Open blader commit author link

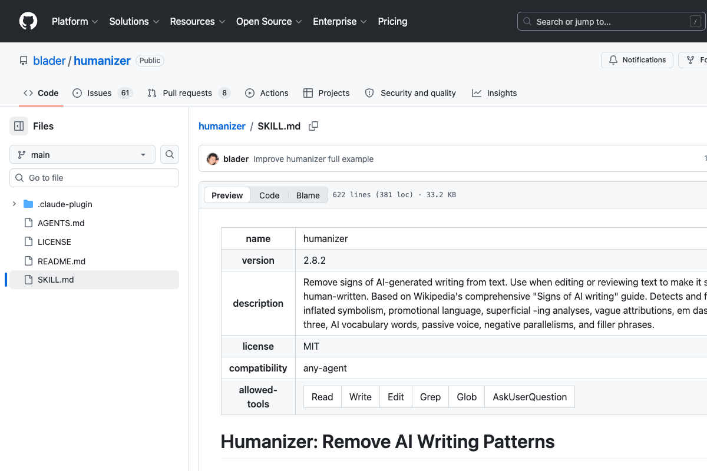tap(236, 159)
